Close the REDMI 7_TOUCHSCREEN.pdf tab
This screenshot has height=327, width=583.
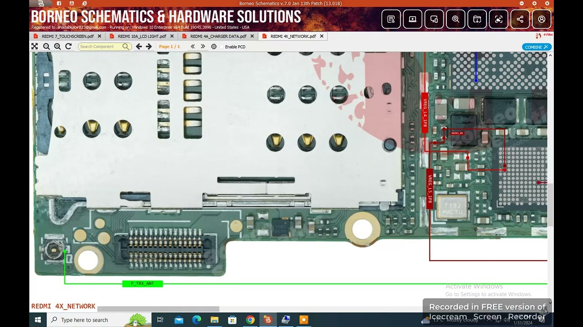pyautogui.click(x=99, y=36)
